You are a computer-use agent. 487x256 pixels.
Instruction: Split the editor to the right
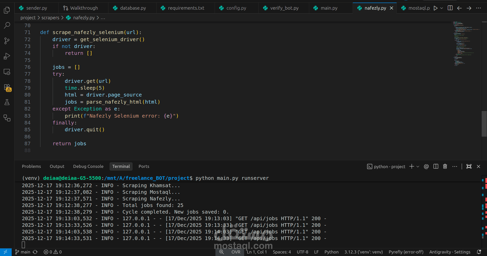coord(450,8)
